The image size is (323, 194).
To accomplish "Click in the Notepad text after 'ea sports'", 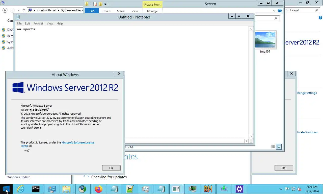I will (x=36, y=29).
